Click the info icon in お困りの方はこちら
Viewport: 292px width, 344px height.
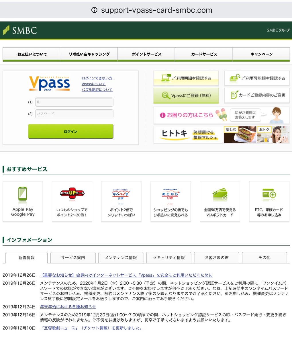(162, 115)
